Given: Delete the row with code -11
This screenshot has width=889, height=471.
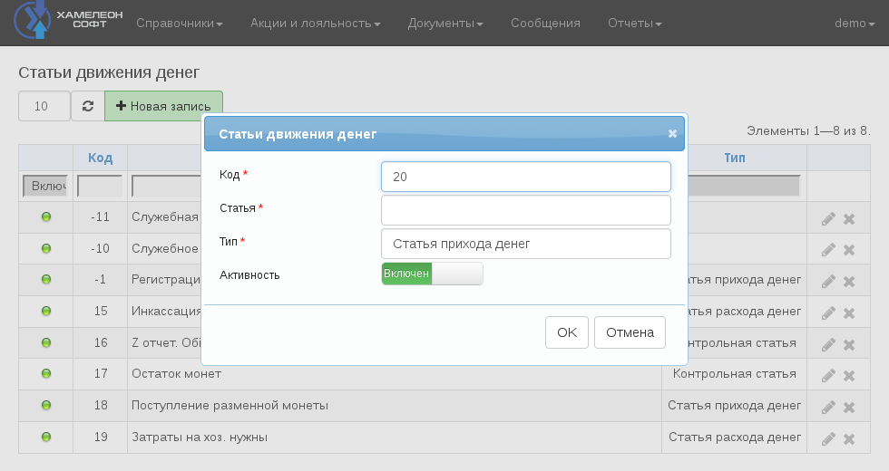Looking at the screenshot, I should 849,219.
